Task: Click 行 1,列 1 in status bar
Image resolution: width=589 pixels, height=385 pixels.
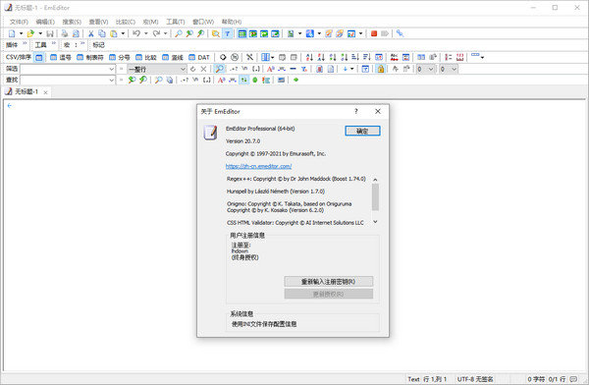Action: tap(435, 379)
